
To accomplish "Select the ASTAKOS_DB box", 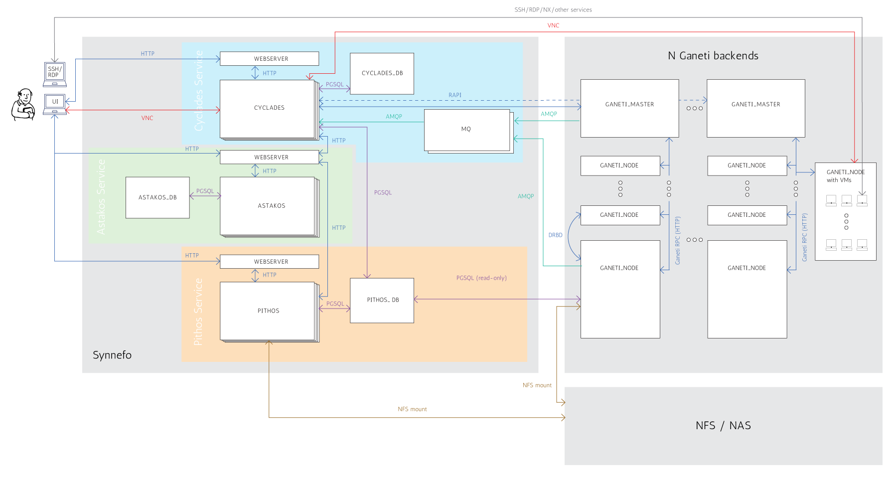I will click(157, 197).
